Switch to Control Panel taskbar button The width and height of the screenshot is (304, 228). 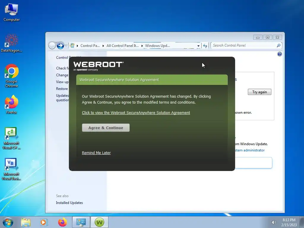pyautogui.click(x=81, y=222)
